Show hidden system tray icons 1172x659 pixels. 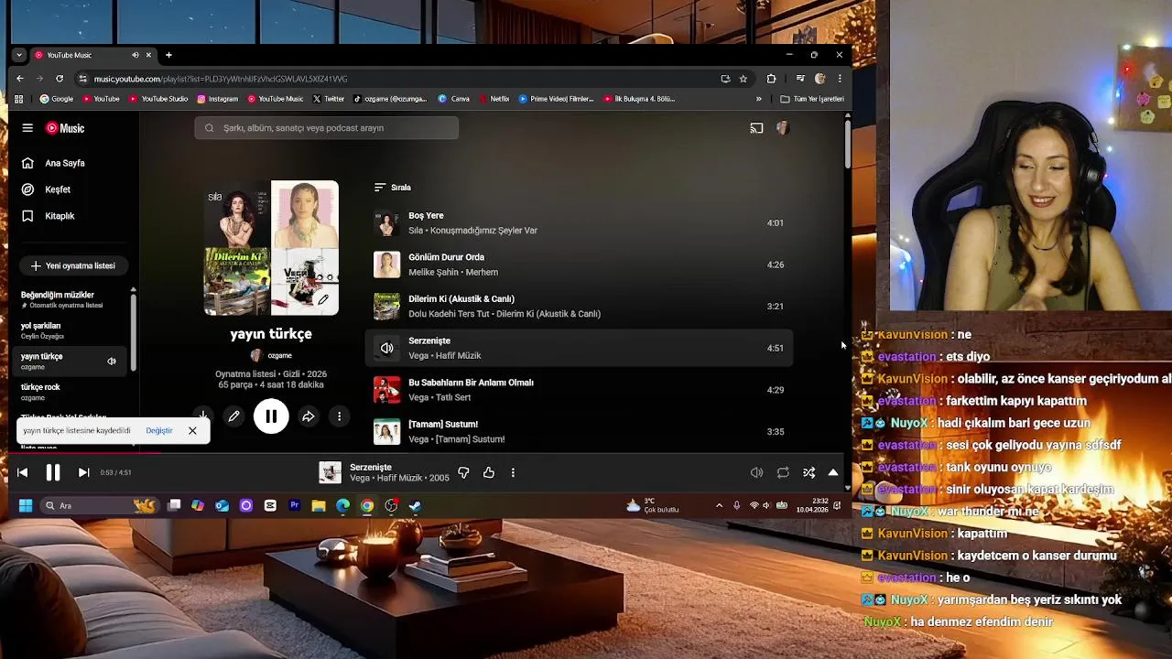tap(719, 505)
